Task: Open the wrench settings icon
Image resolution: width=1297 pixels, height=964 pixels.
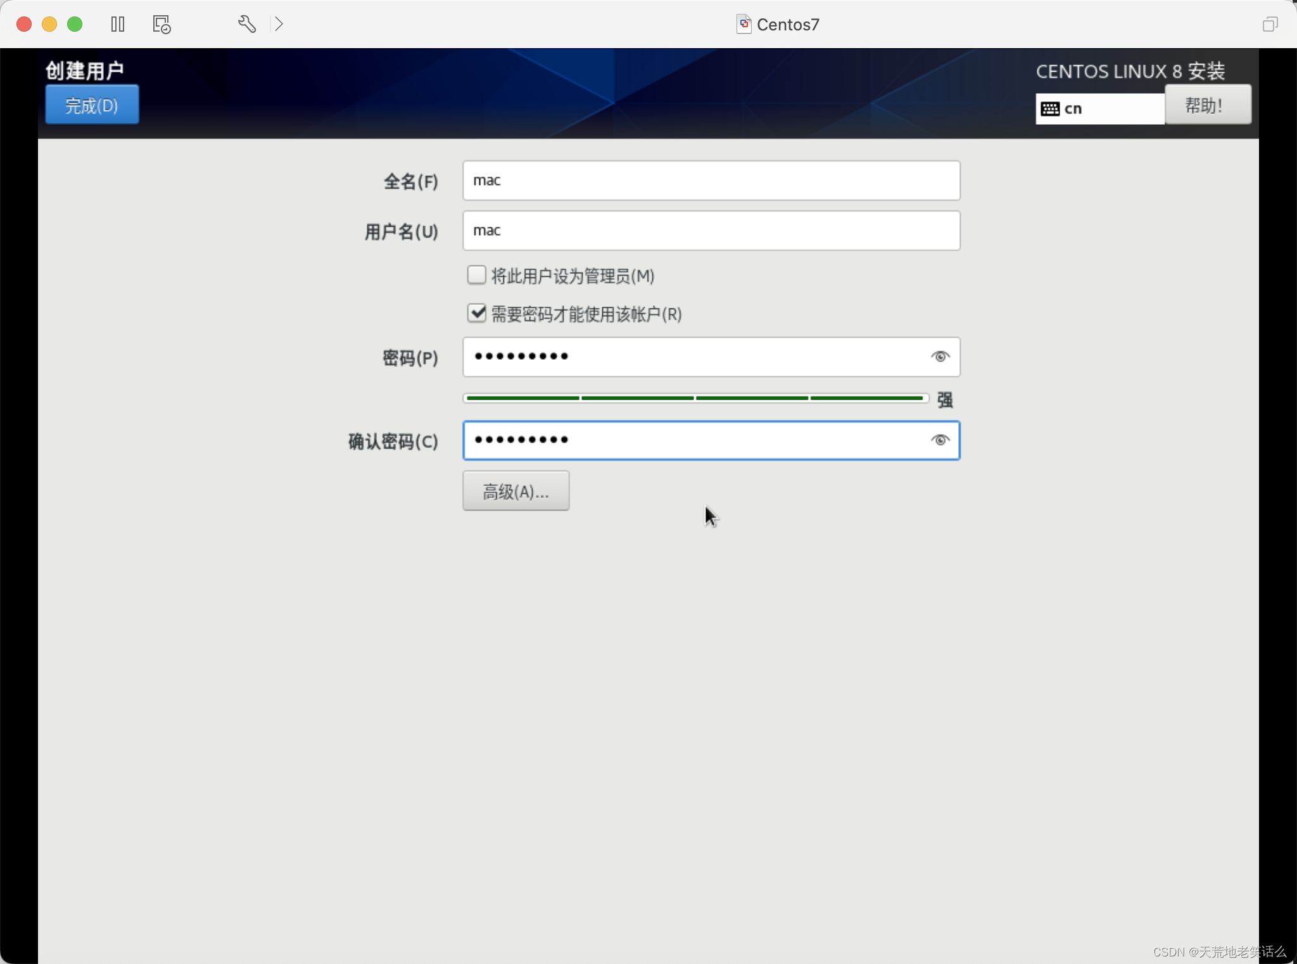Action: pyautogui.click(x=246, y=24)
